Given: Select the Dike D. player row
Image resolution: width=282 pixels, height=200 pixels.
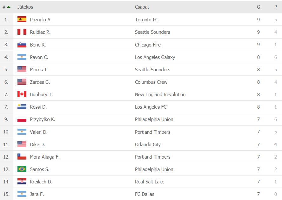Looking at the screenshot, I should pyautogui.click(x=141, y=144).
